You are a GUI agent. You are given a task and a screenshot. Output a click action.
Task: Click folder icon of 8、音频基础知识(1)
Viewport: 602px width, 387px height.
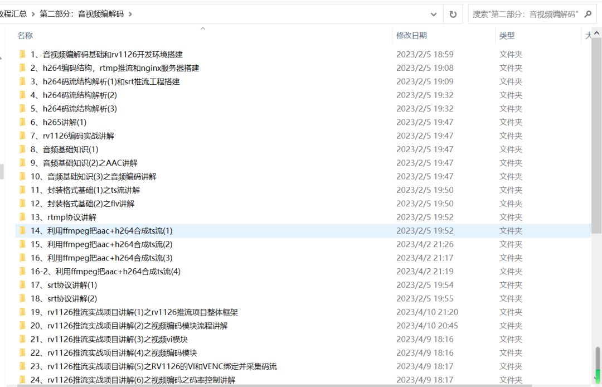pos(23,149)
